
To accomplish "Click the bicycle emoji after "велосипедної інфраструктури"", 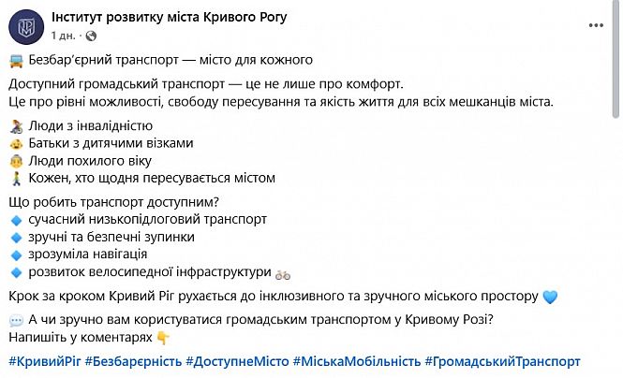I will point(283,273).
